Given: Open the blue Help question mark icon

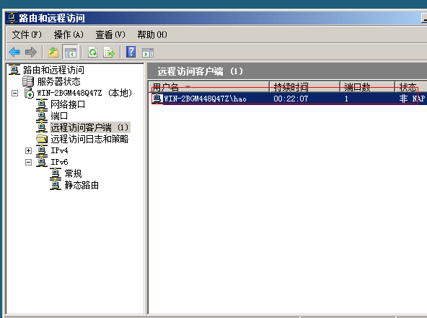Looking at the screenshot, I should pyautogui.click(x=131, y=52).
